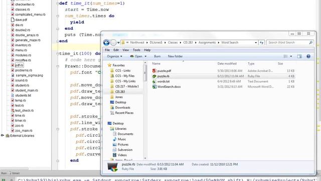
Task: Open generate_maze.rb in project tree
Action: pos(28,40)
